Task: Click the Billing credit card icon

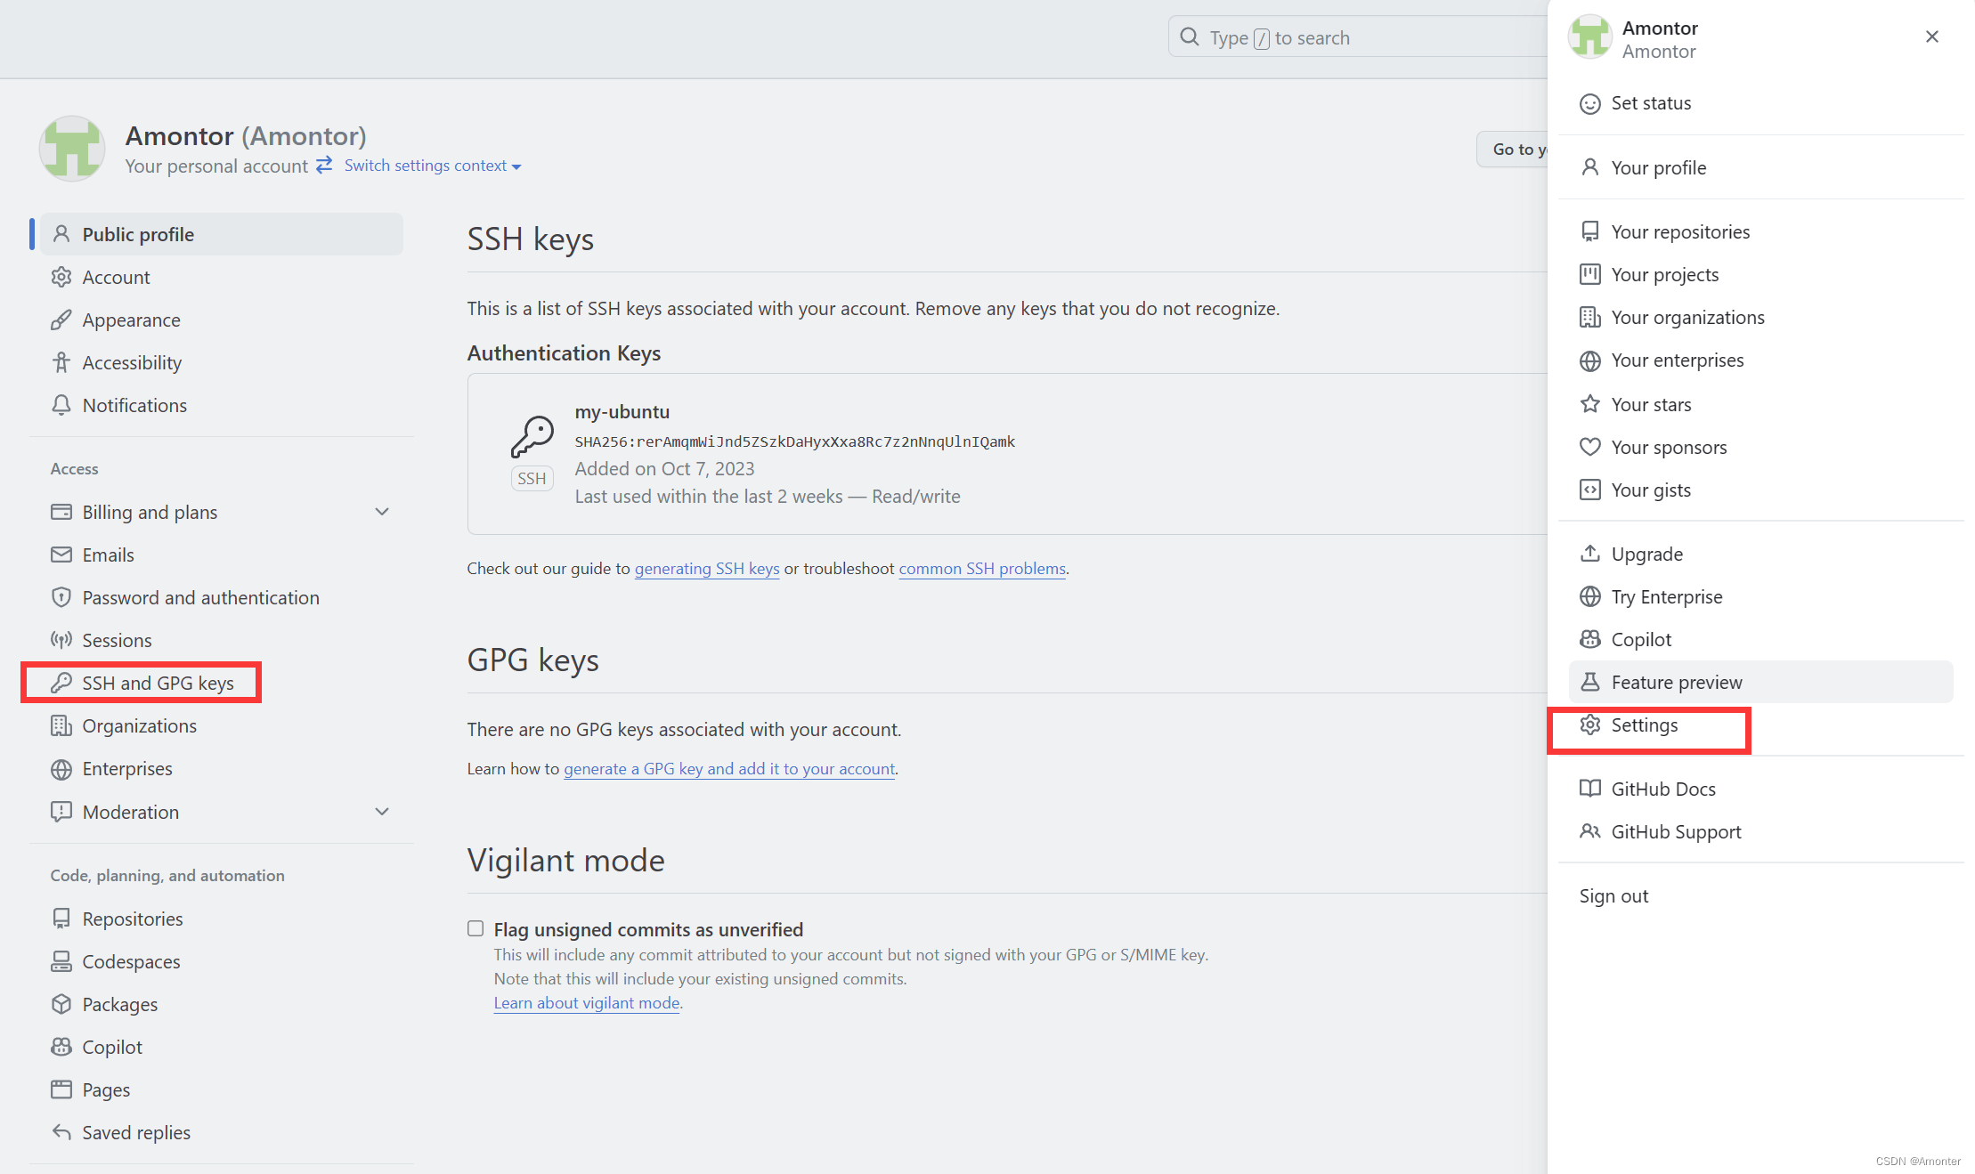Action: click(x=61, y=512)
